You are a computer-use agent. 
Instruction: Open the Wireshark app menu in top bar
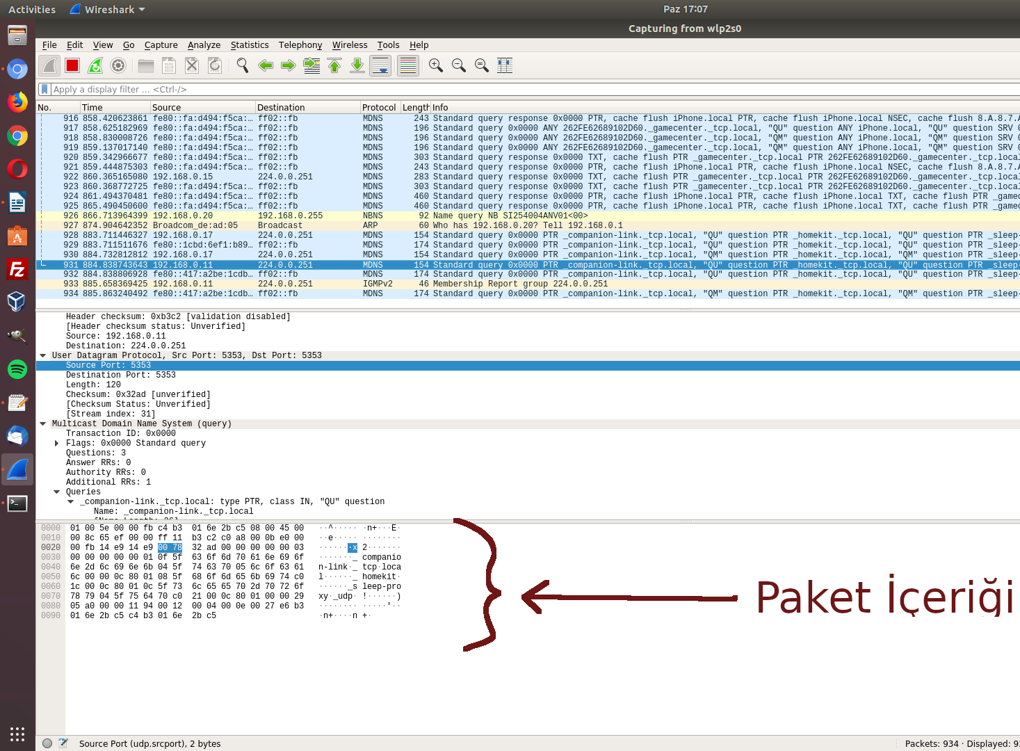[x=108, y=10]
